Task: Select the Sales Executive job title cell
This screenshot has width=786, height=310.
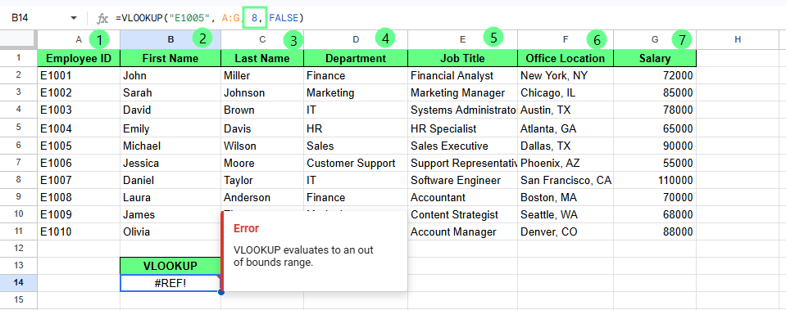Action: 463,146
